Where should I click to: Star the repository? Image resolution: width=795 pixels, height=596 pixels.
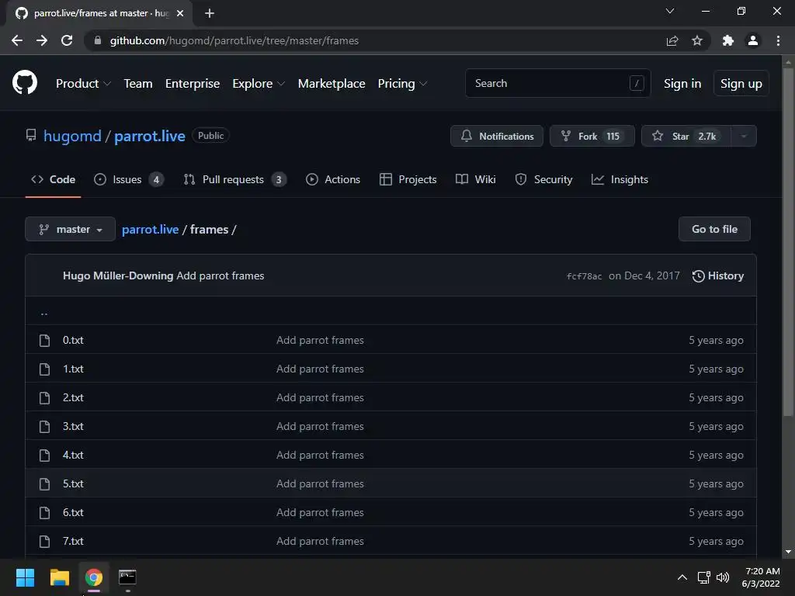[x=686, y=136]
